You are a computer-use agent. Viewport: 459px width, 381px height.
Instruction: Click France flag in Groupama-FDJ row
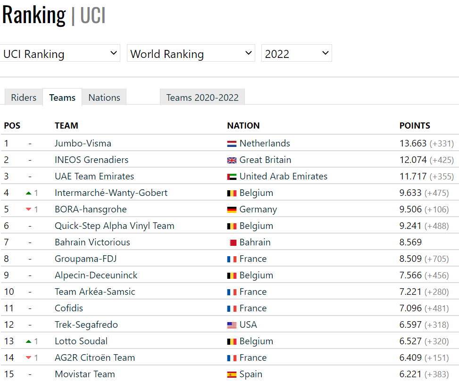232,259
